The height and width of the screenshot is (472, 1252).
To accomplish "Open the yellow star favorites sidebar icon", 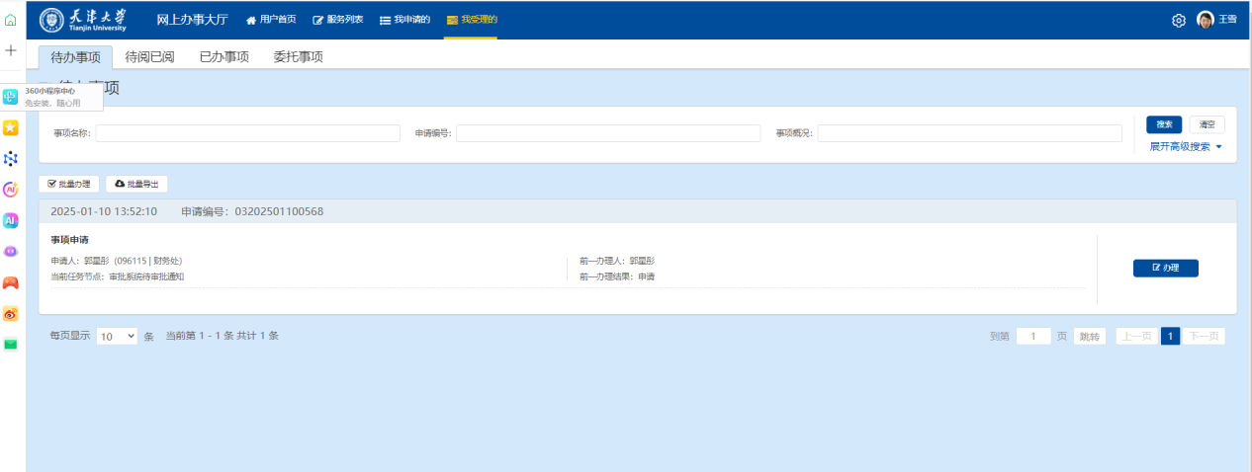I will 11,127.
